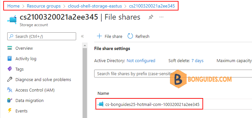
Task: Click the Data migration bucket icon
Action: click(x=10, y=100)
